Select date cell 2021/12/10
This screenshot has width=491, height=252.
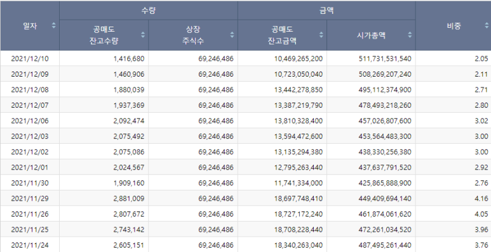[x=30, y=59]
